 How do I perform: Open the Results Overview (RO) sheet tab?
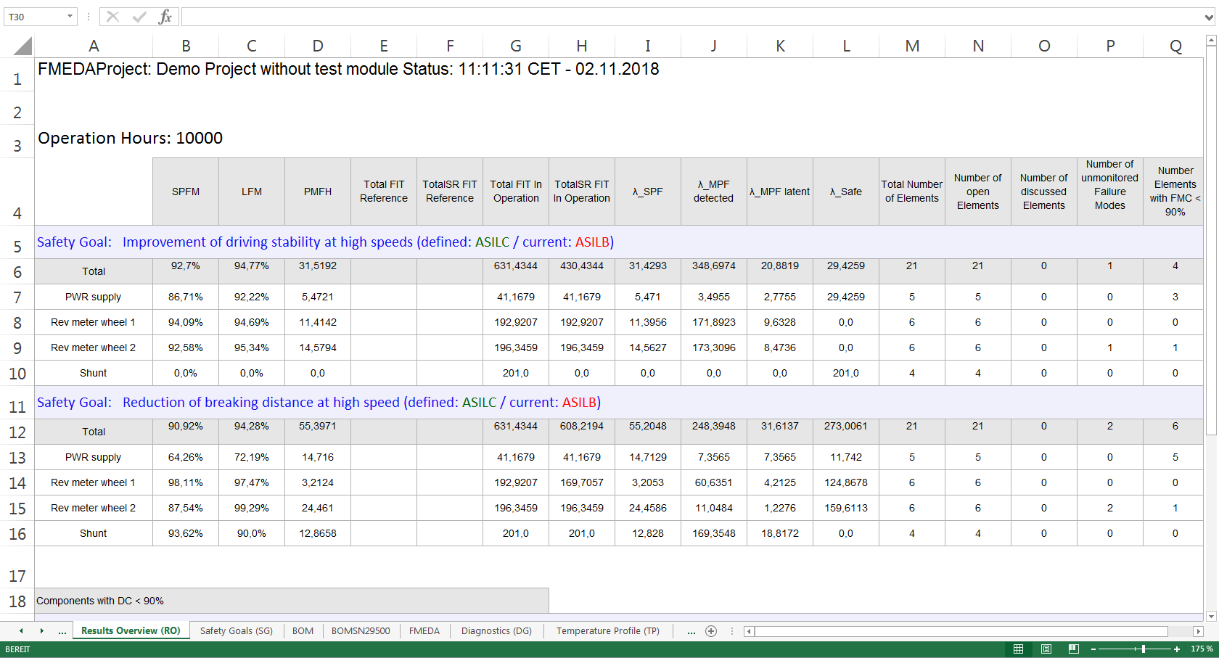[x=131, y=631]
